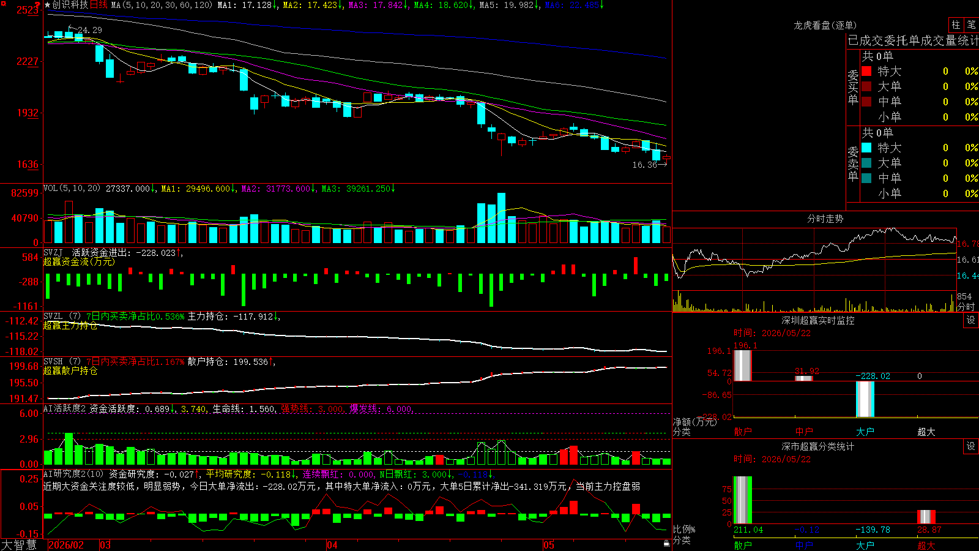Click the AI活跃度2 indicator title
The height and width of the screenshot is (551, 979).
point(65,408)
